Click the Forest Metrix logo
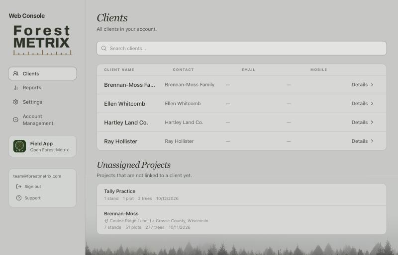398x255 pixels. (x=42, y=40)
